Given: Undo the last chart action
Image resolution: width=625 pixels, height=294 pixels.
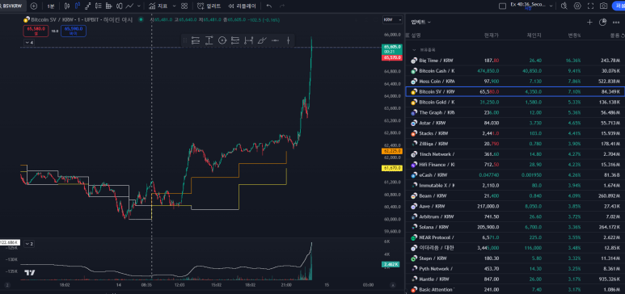Looking at the screenshot, I should pos(269,6).
